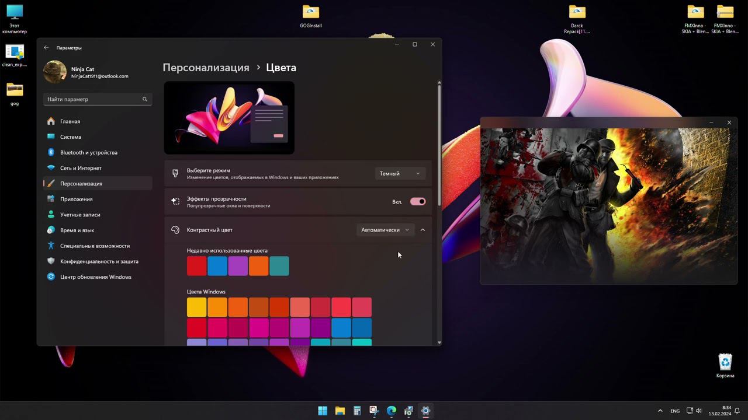This screenshot has height=420, width=748.
Task: Click the Найти параметр search field
Action: [x=98, y=99]
